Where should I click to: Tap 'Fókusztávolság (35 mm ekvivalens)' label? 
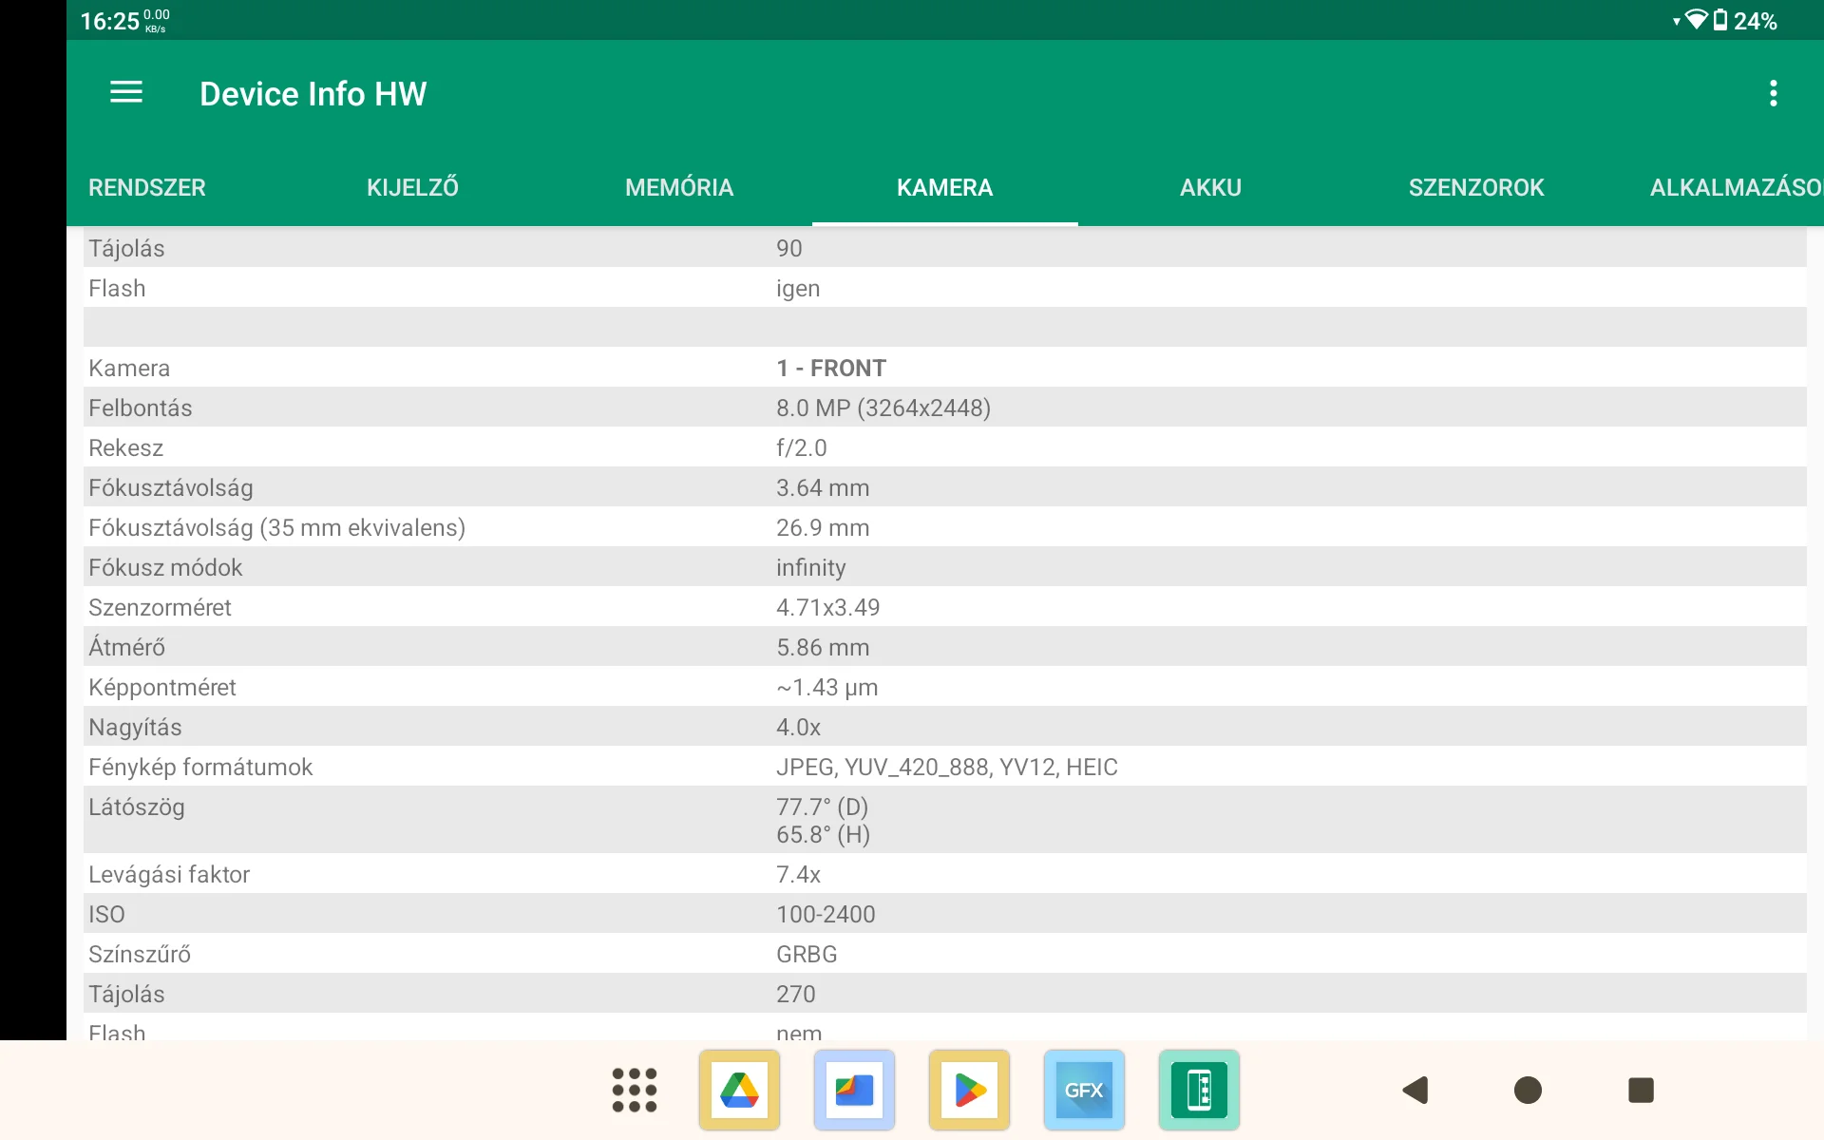[277, 527]
